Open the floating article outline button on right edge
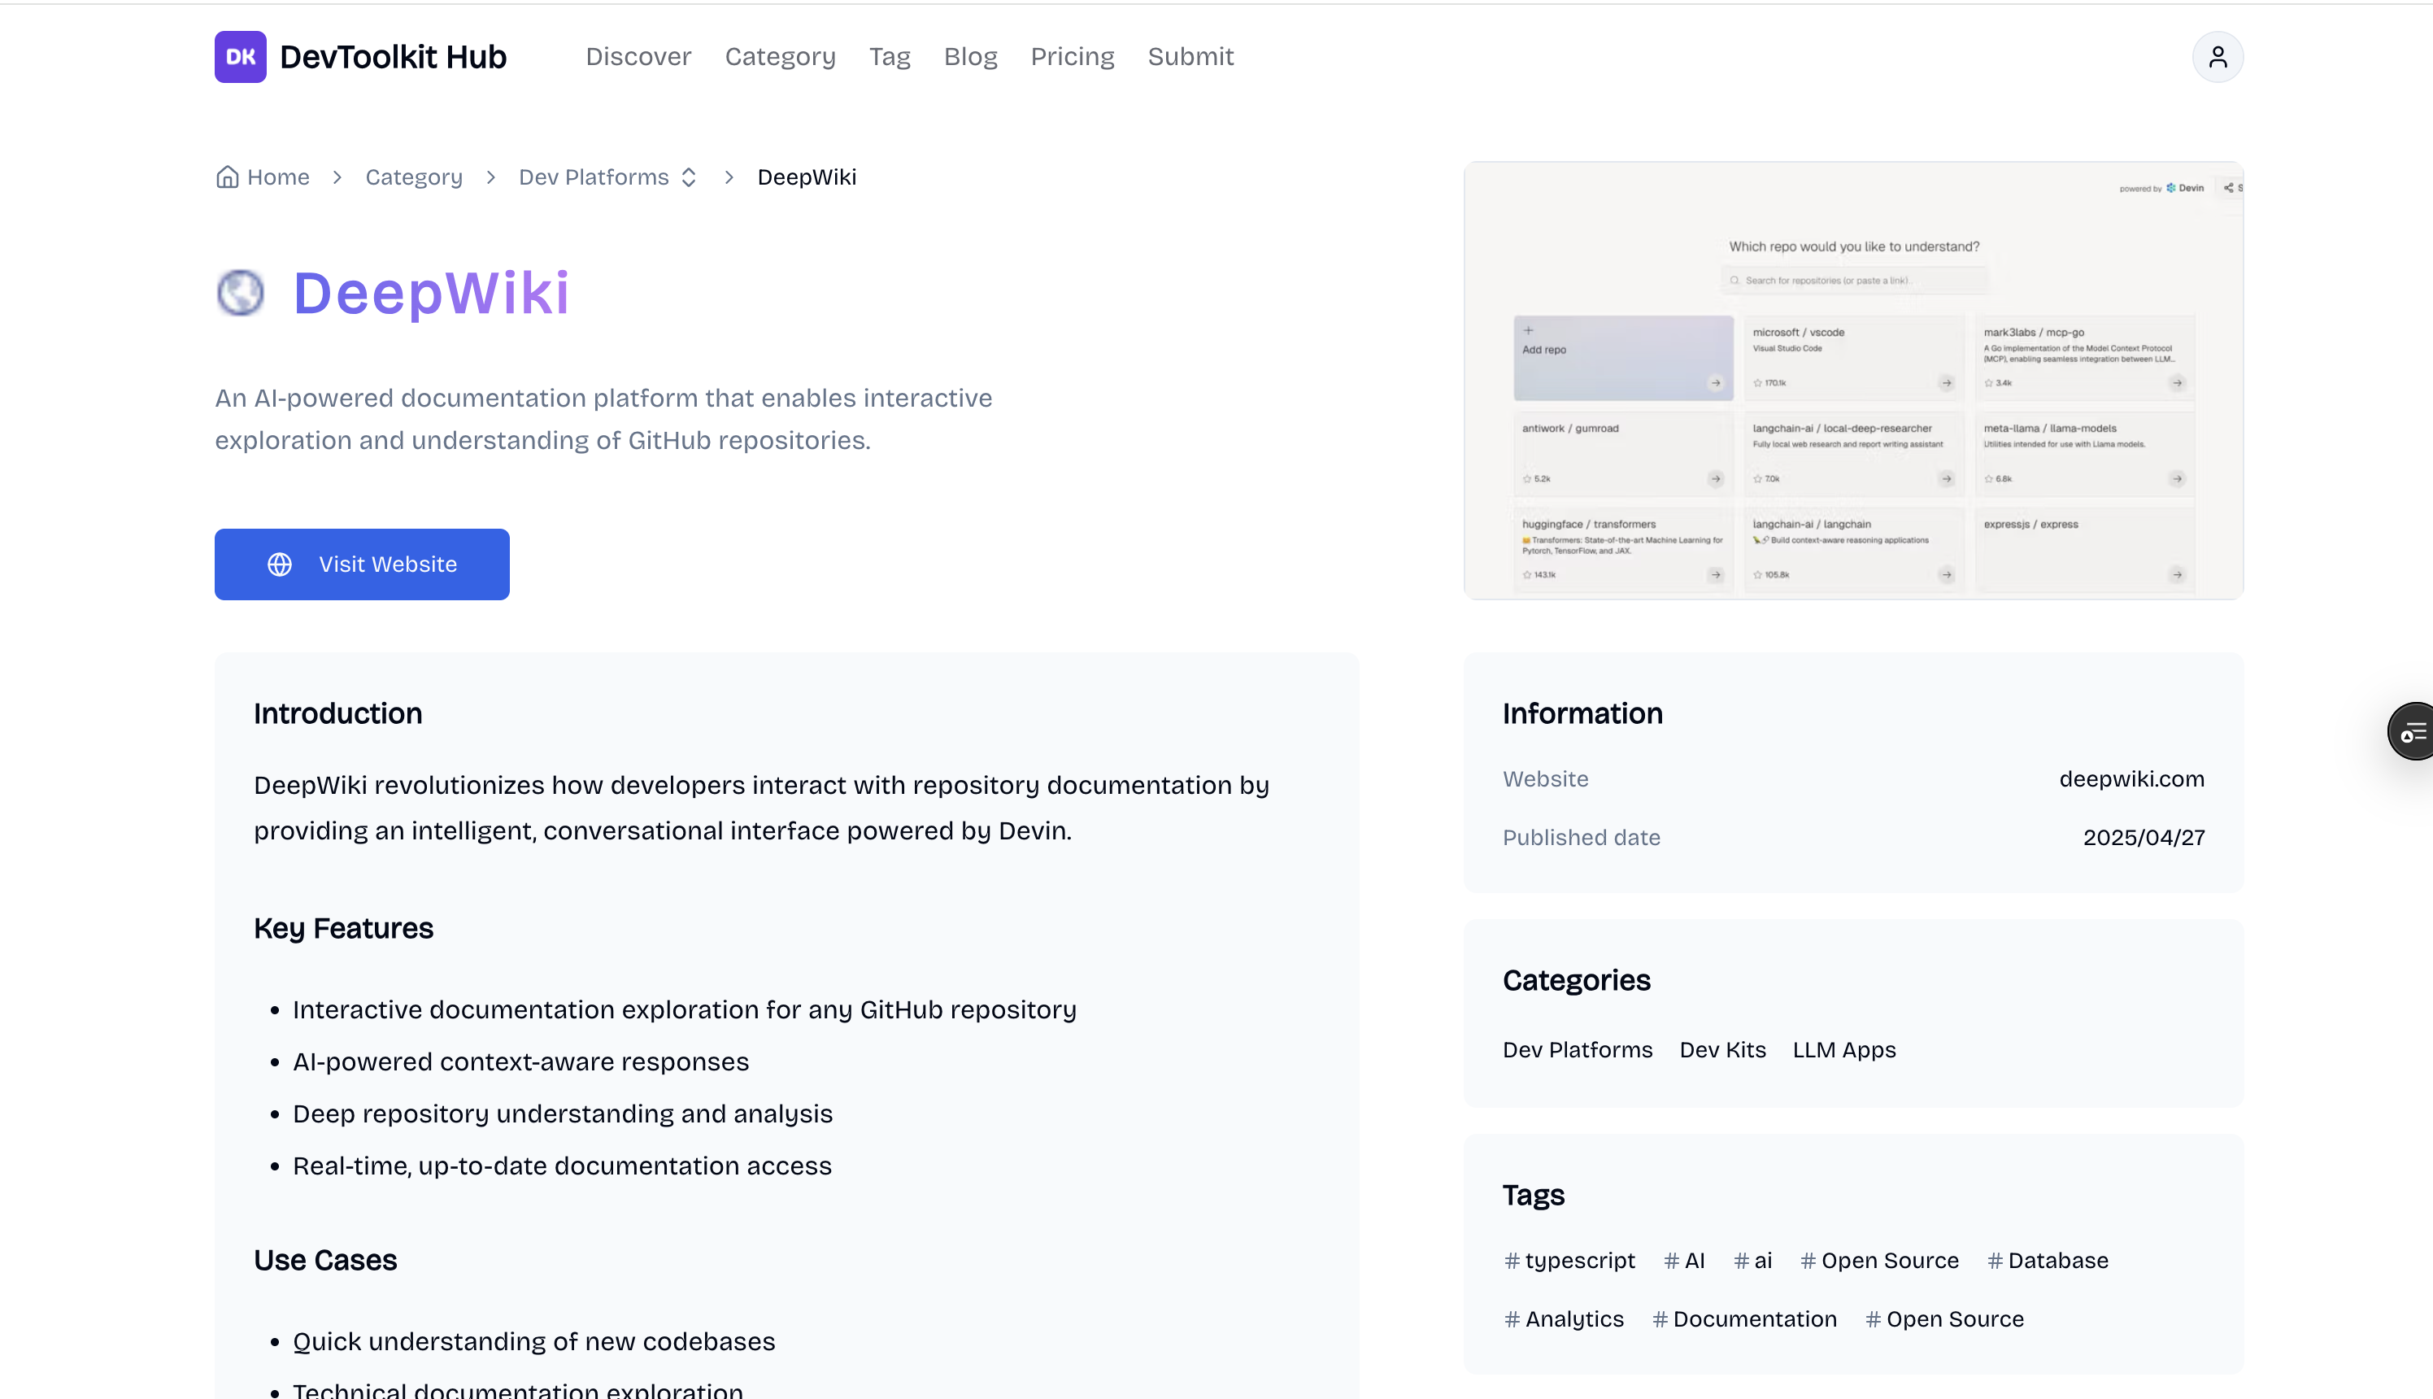The width and height of the screenshot is (2433, 1399). tap(2413, 731)
